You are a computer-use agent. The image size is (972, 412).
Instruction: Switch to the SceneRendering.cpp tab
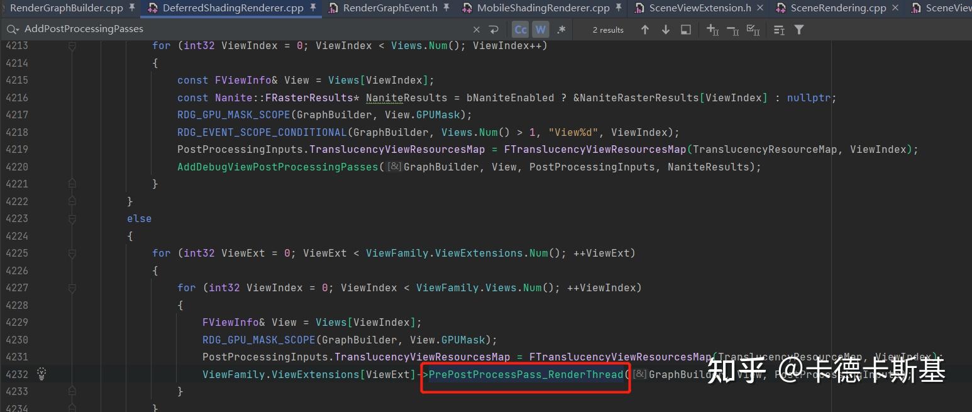pos(838,8)
